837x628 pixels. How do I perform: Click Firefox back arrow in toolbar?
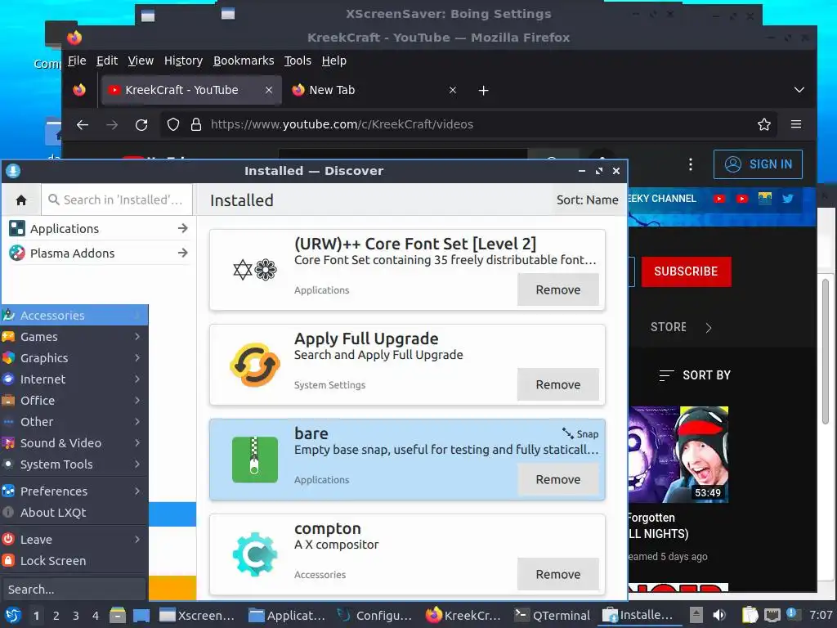pos(83,124)
